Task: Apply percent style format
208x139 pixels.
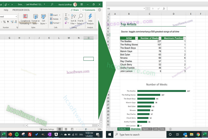Action: [4, 22]
